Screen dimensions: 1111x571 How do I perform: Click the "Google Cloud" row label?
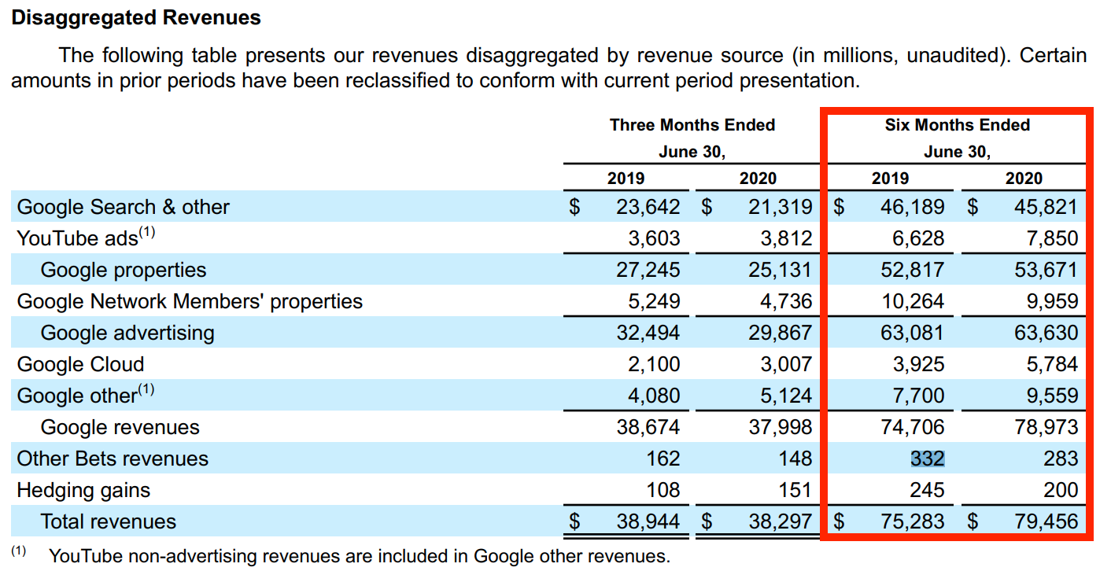(81, 364)
